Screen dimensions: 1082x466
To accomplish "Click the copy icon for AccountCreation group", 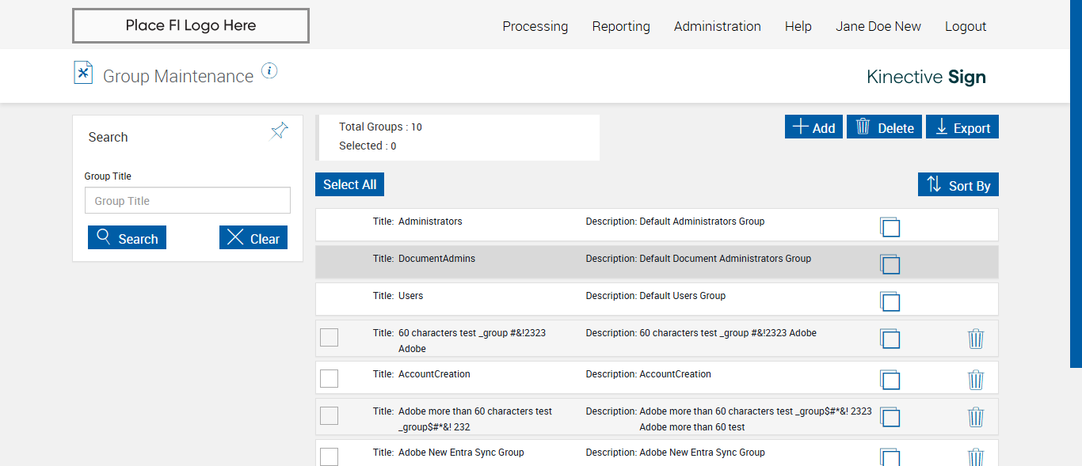I will [x=890, y=380].
